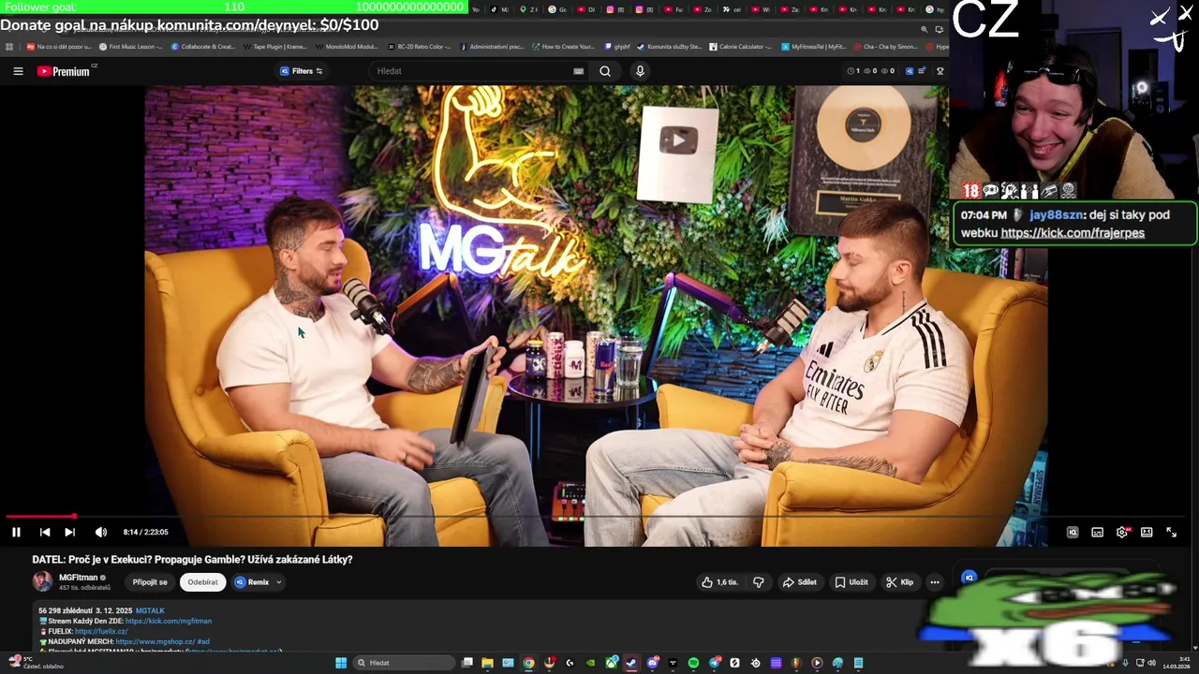The height and width of the screenshot is (674, 1199).
Task: Click the taskbar Hledat search box
Action: pos(404,663)
